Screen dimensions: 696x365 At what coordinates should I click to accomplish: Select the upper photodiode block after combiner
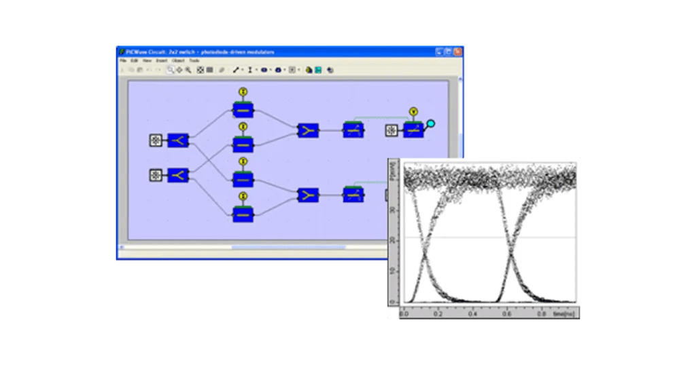pos(353,130)
